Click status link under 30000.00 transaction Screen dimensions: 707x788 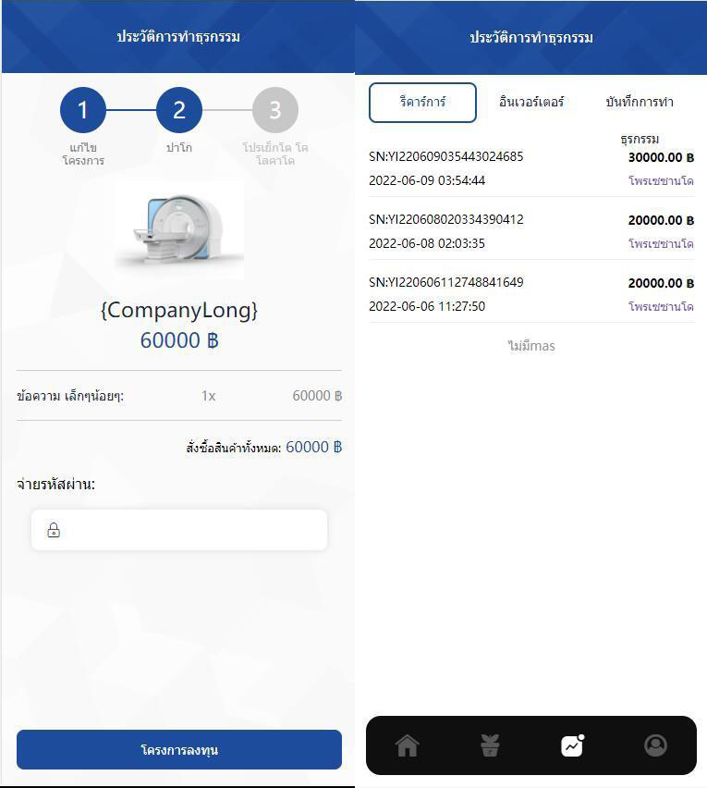tap(661, 180)
